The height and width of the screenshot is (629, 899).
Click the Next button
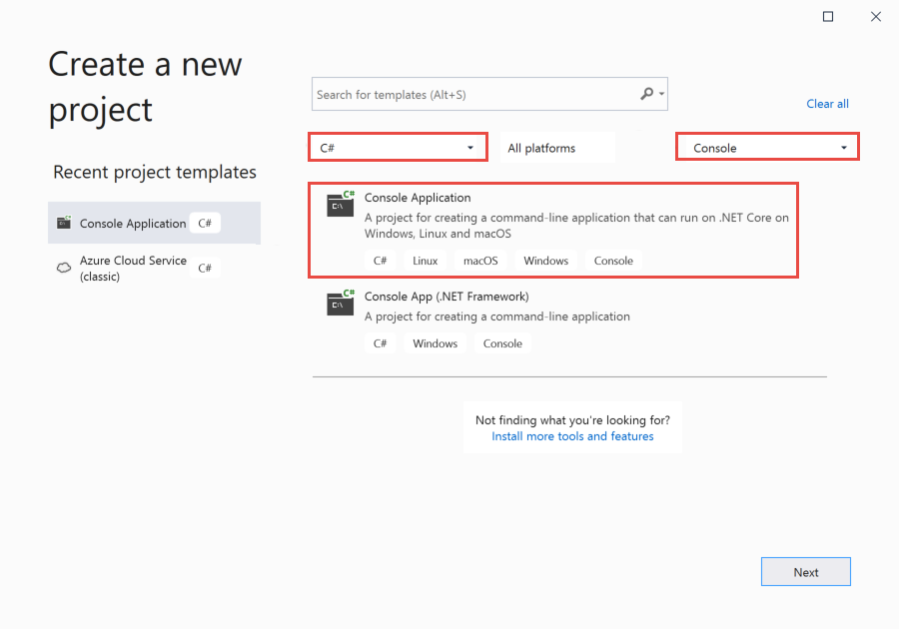tap(805, 571)
